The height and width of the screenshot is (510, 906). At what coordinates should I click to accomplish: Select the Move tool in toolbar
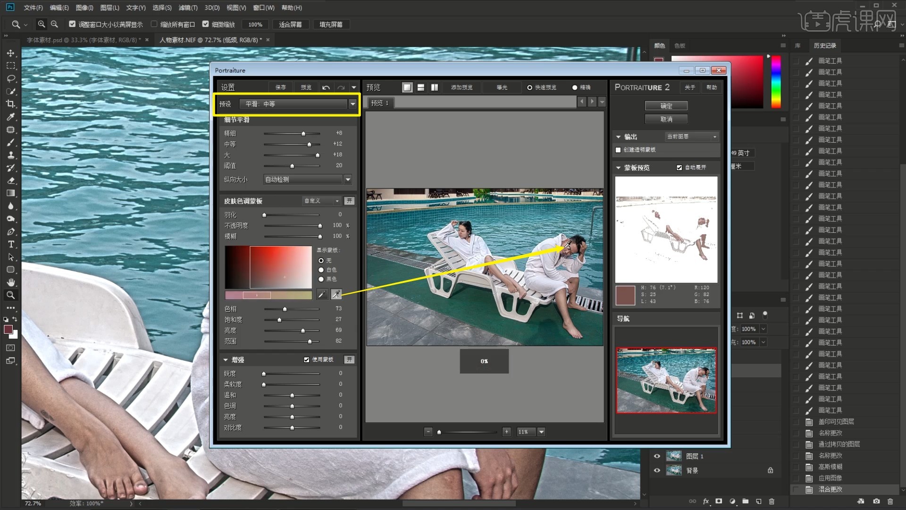click(11, 53)
